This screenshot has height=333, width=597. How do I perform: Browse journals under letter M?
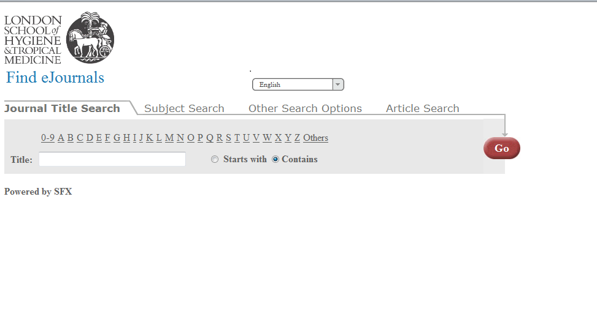pyautogui.click(x=169, y=138)
